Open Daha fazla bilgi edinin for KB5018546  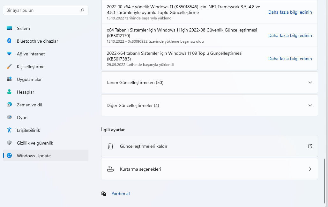point(290,12)
